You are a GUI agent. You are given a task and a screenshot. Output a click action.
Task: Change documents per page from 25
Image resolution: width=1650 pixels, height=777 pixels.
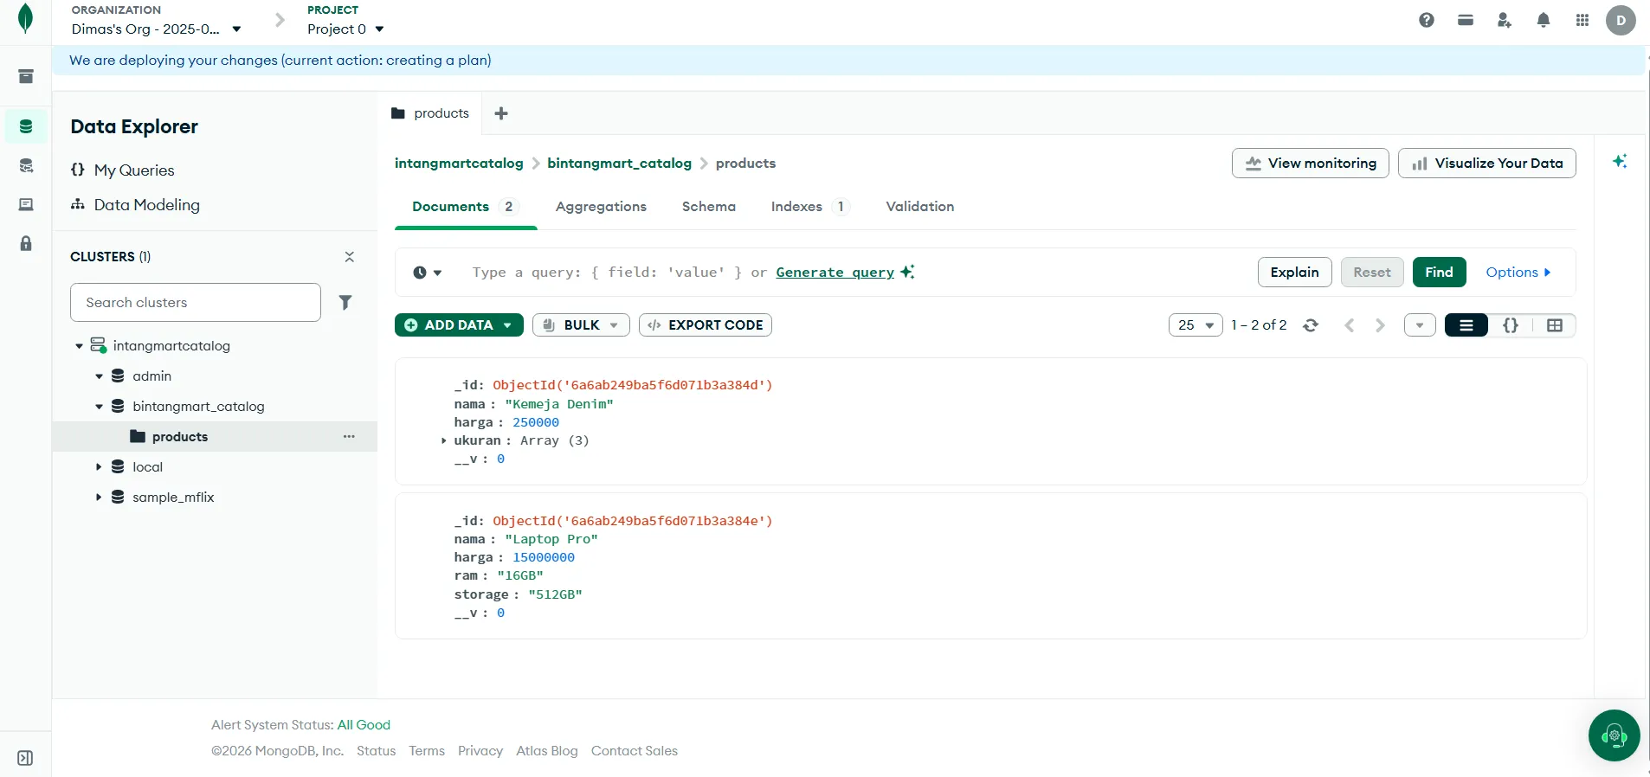pyautogui.click(x=1196, y=325)
